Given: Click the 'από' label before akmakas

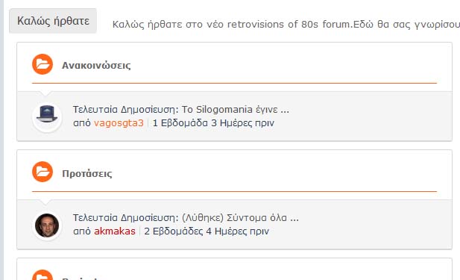Looking at the screenshot, I should [x=82, y=231].
